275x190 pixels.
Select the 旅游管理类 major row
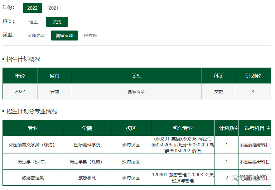pos(33,178)
